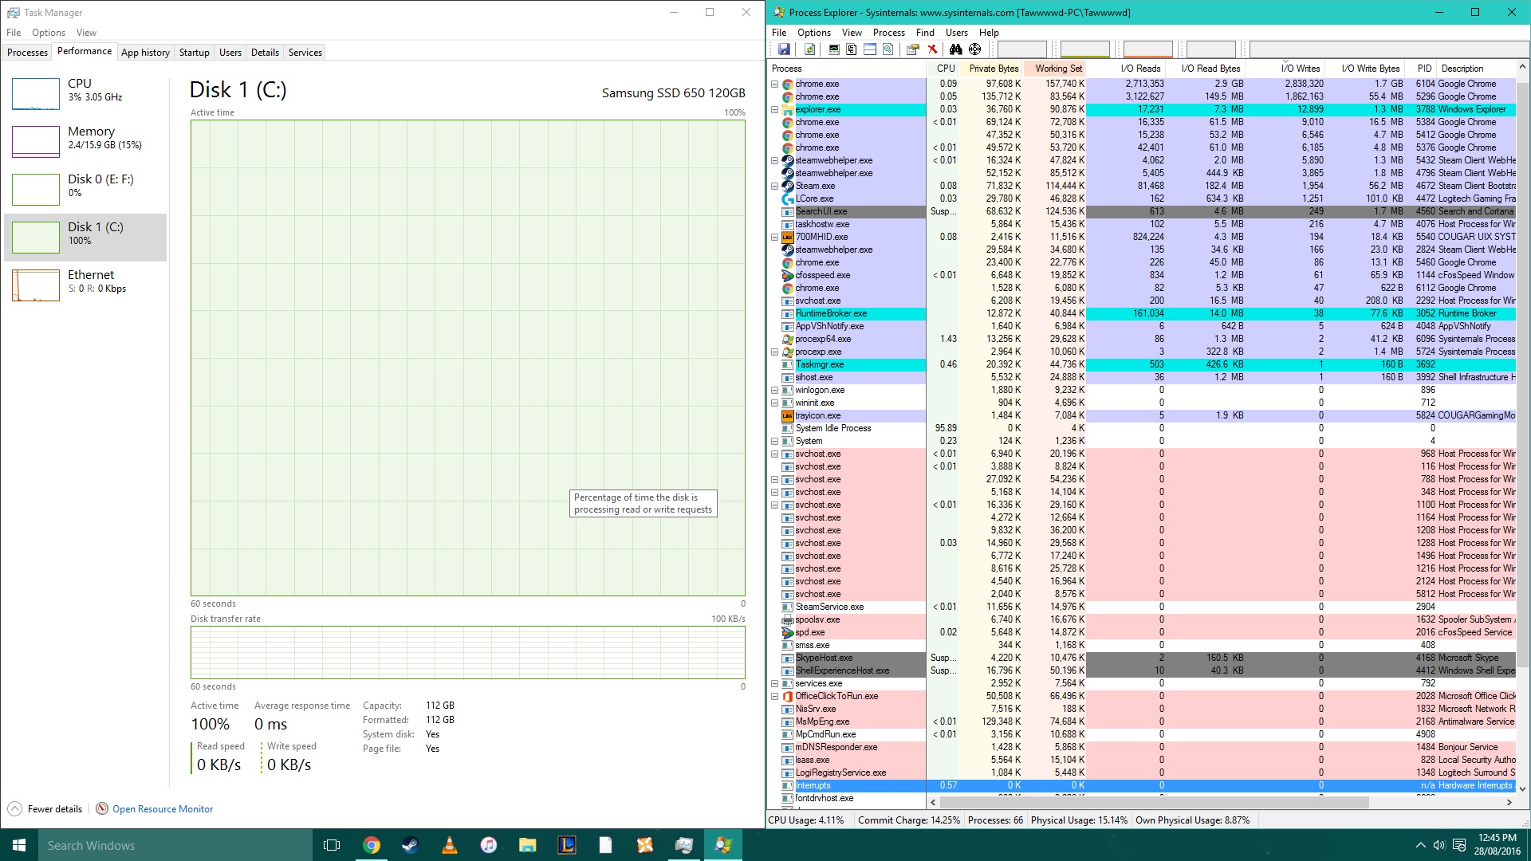Open Task Manager's Options menu

(x=49, y=33)
